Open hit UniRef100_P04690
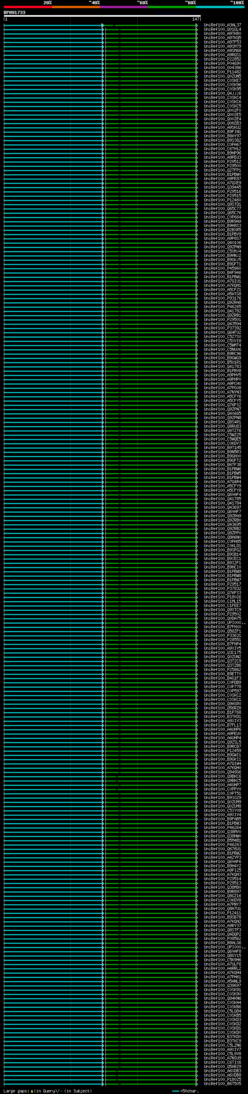This screenshot has height=1094, width=248. tap(222, 63)
